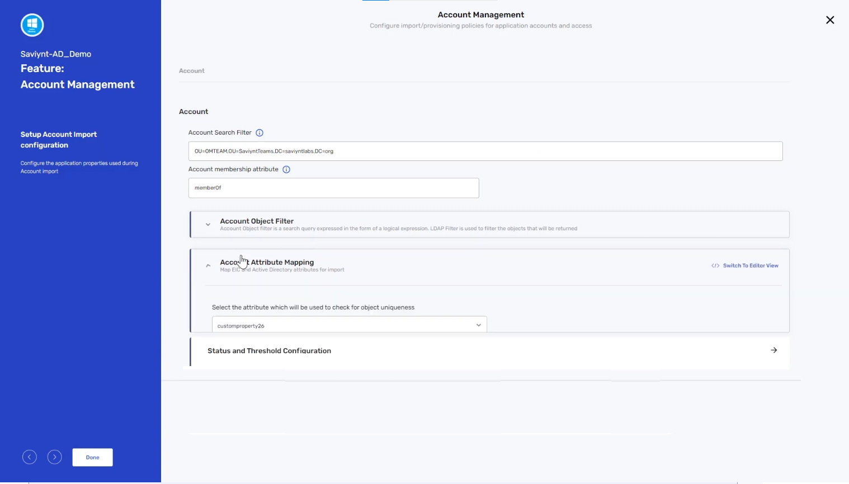Click the code brackets editor icon
The width and height of the screenshot is (849, 484).
coord(715,265)
